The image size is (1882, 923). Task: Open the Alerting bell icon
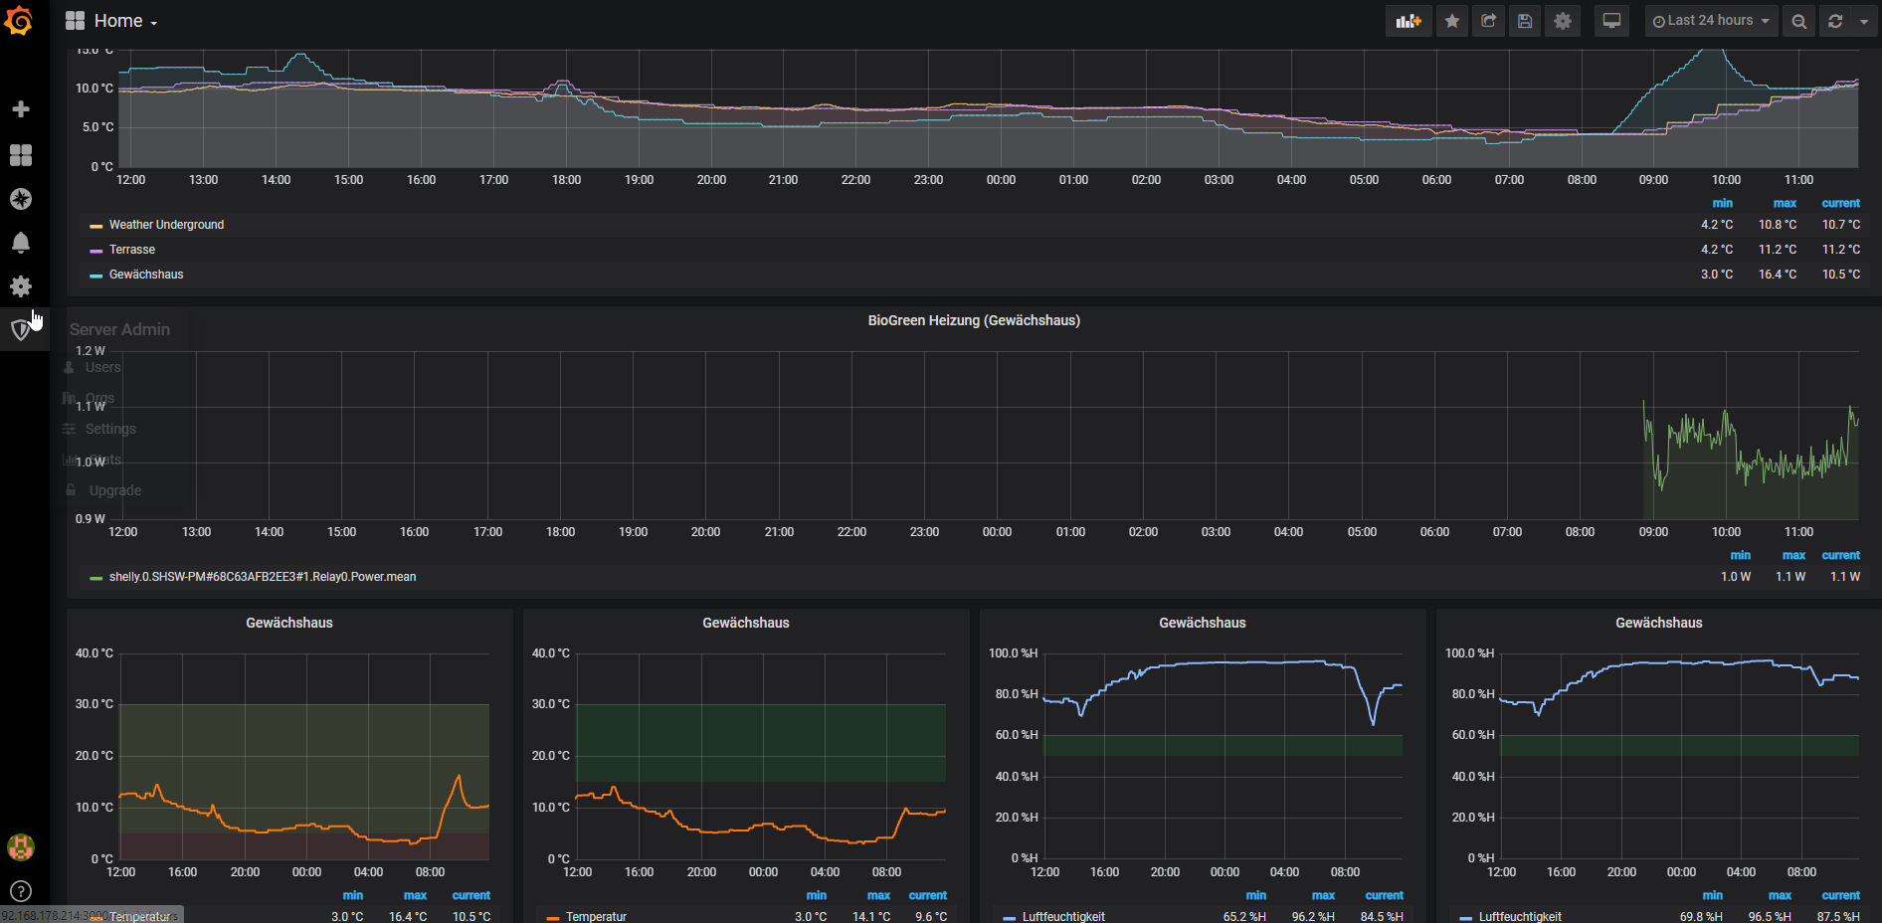(x=20, y=243)
